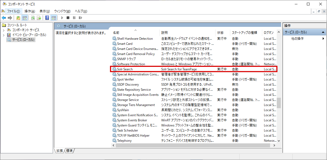Click the Export List toolbar icon
The width and height of the screenshot is (327, 160).
[39, 18]
